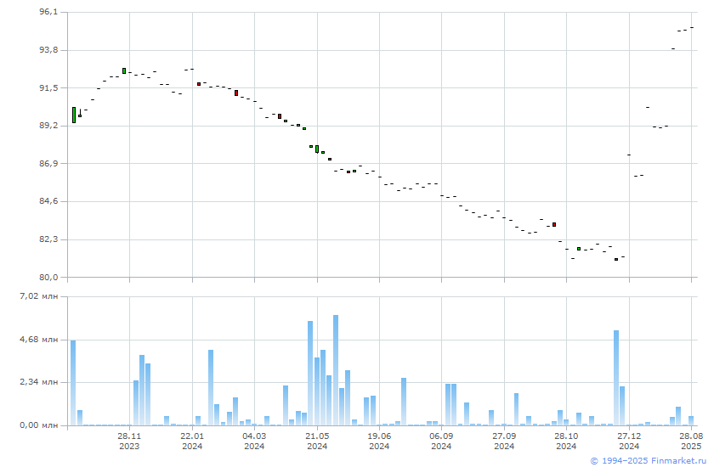Select the 28.10 2024 date label
Viewport: 714px width, 467px height.
(566, 441)
